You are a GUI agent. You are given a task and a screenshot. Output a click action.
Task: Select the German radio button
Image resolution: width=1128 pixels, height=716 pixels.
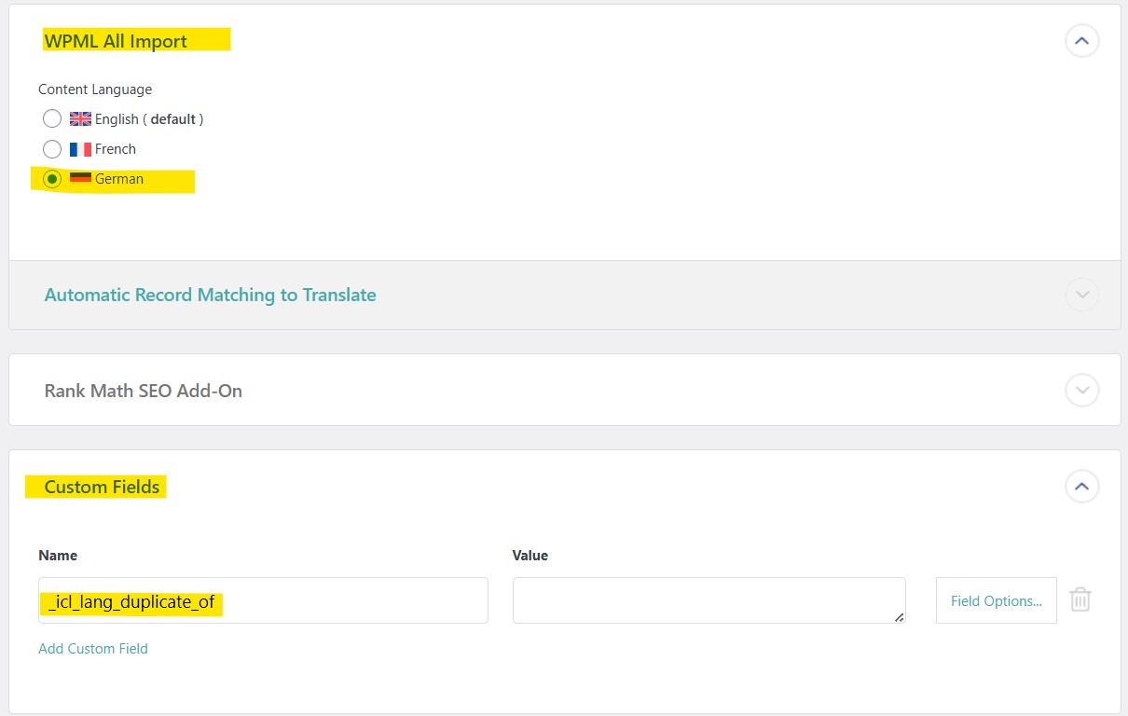[52, 179]
